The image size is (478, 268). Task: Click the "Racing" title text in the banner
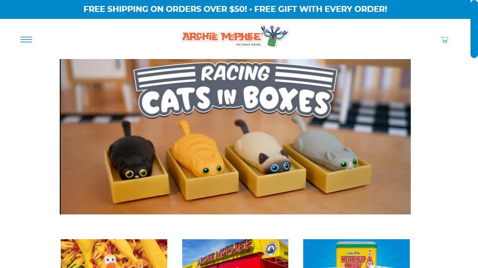point(235,73)
